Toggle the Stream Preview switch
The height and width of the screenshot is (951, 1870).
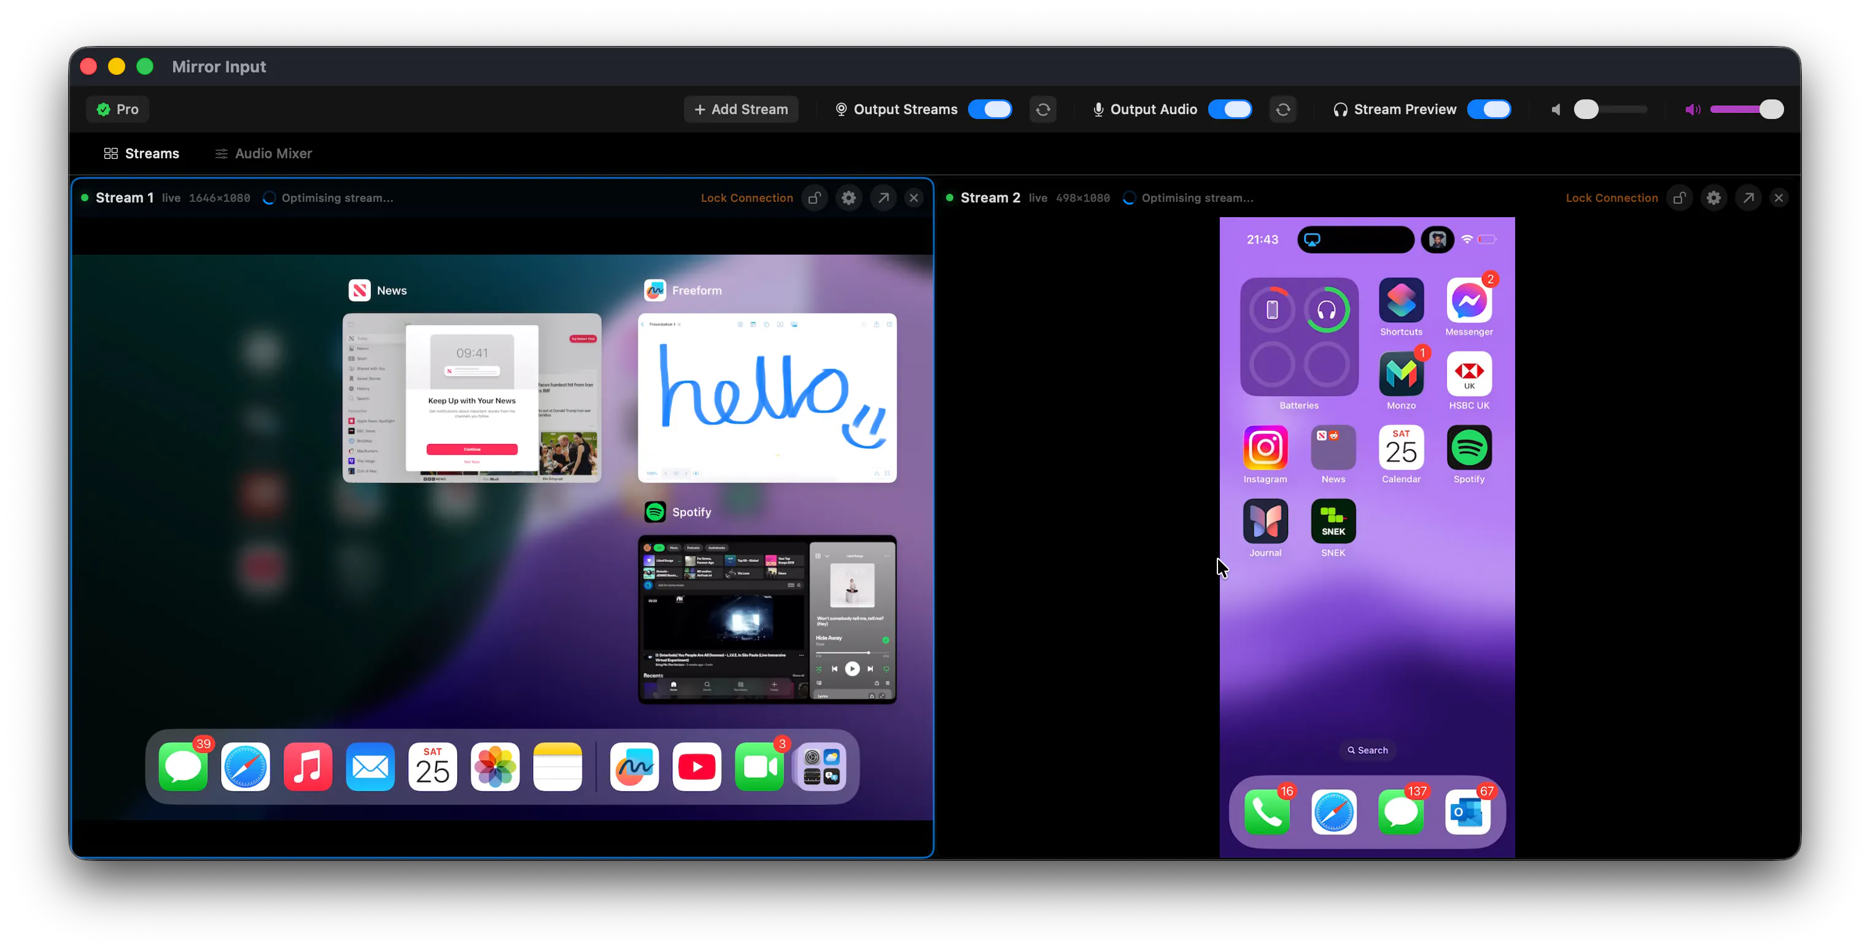[1489, 110]
